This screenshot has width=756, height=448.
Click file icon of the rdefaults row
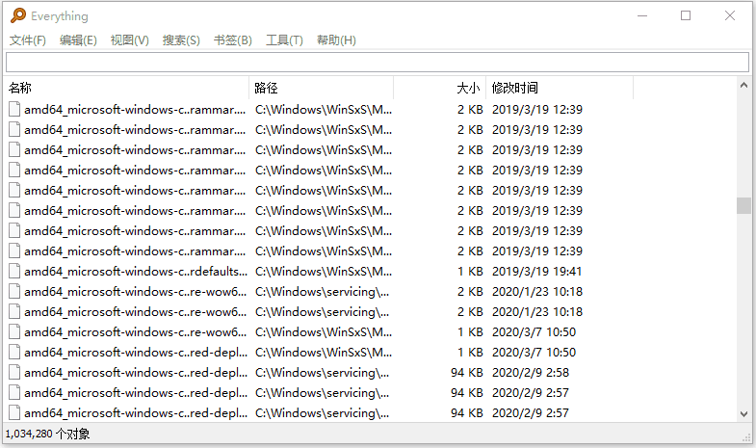[14, 272]
